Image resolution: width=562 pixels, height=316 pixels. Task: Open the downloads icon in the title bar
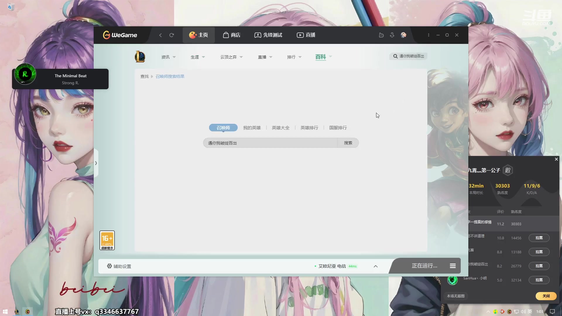392,35
